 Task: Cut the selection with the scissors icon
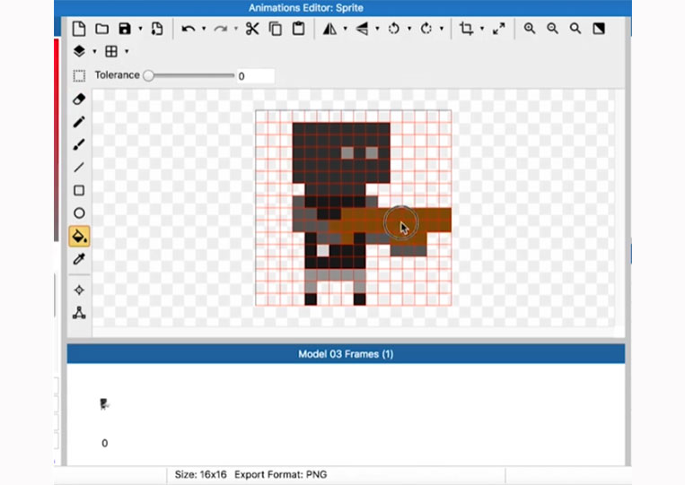pos(252,29)
